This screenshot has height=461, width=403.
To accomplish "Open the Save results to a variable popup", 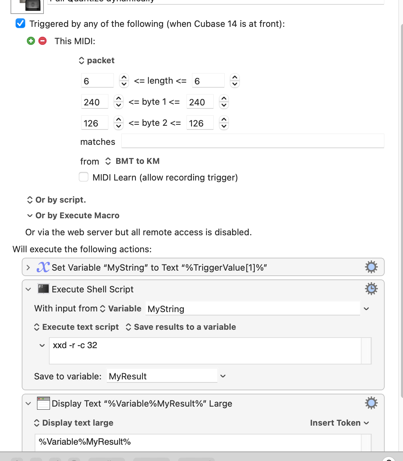I will point(181,327).
